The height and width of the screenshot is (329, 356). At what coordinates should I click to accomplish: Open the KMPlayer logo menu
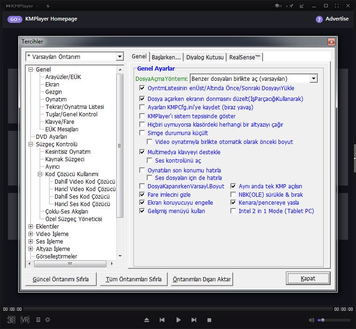coord(22,6)
